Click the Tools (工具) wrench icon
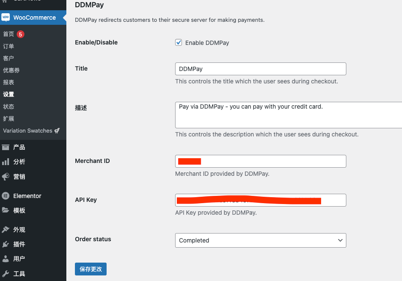402x281 pixels. pos(6,274)
